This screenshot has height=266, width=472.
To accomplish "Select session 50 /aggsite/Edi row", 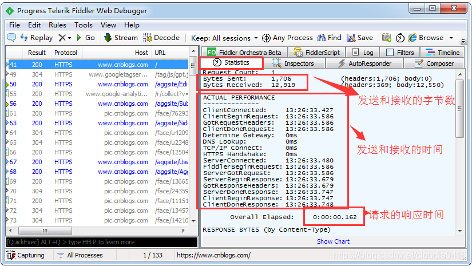I will tap(97, 84).
